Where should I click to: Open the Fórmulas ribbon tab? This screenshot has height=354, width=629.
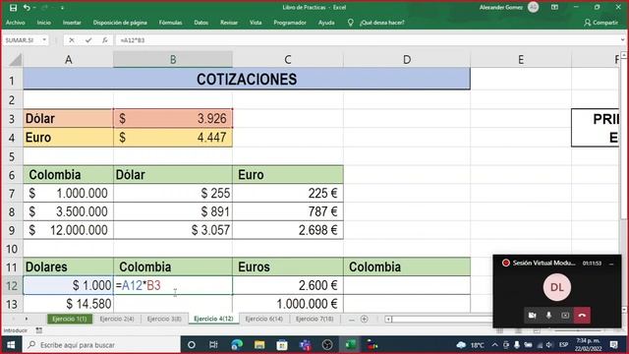click(170, 23)
